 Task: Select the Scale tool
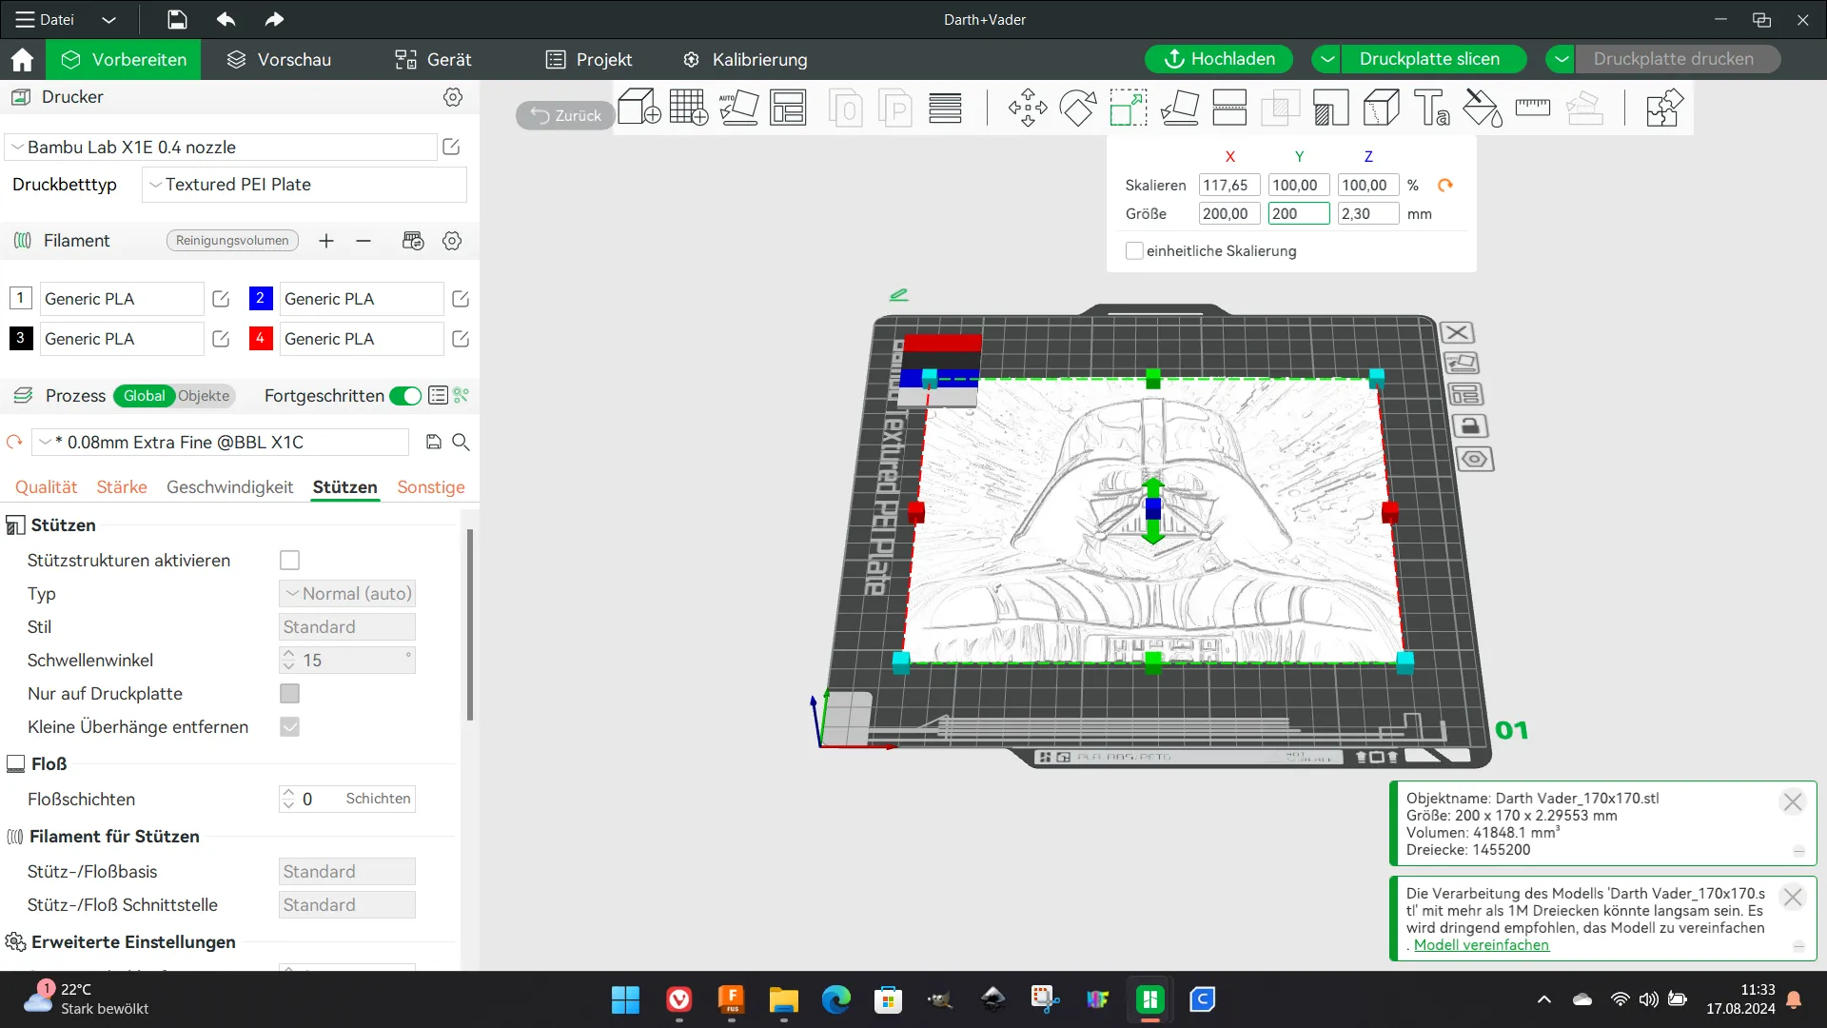click(1129, 108)
